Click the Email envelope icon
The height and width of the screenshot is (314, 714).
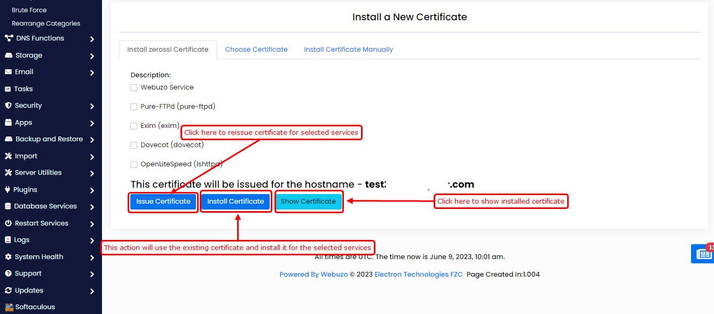(8, 72)
